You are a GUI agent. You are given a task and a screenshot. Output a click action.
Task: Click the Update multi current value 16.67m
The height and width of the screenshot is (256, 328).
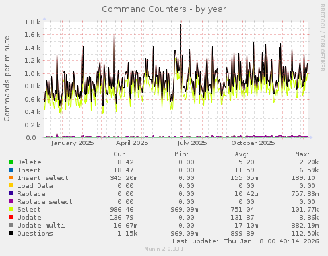click(x=125, y=226)
